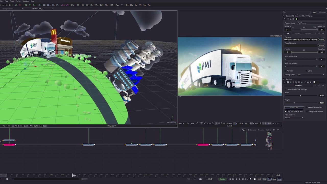Add a Merge node via Mrg shortcut
The image size is (327, 184).
97,5
